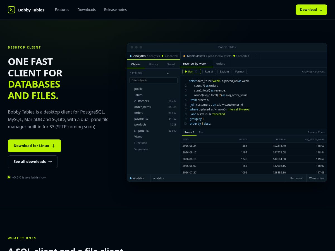The width and height of the screenshot is (335, 251).
Task: Click Download for Linux button
Action: (34, 146)
